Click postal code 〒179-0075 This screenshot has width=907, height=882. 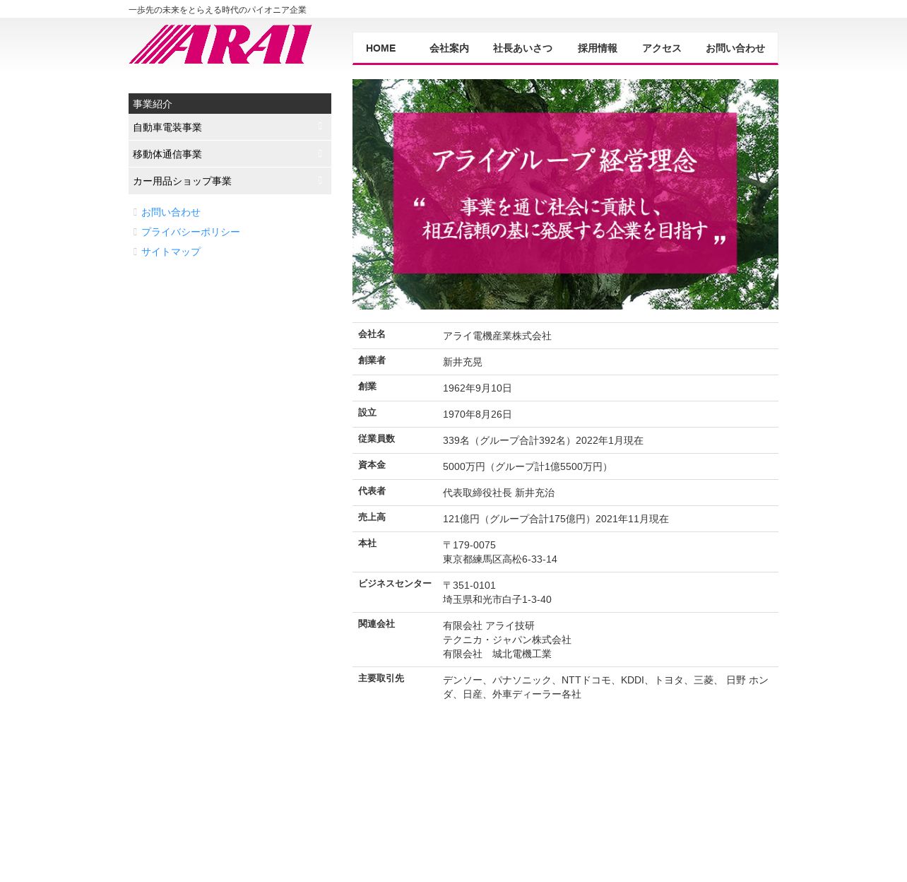(469, 546)
